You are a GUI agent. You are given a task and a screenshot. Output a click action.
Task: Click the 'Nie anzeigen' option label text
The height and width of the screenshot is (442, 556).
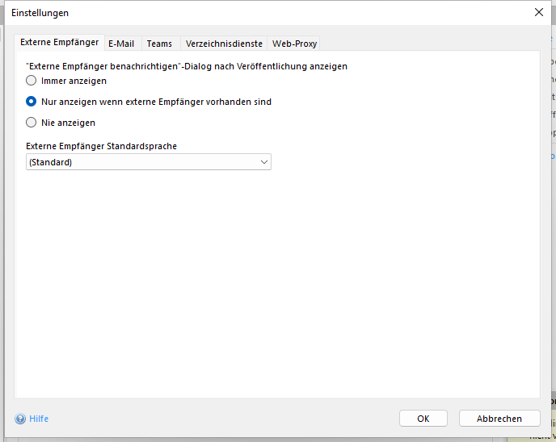tap(68, 123)
